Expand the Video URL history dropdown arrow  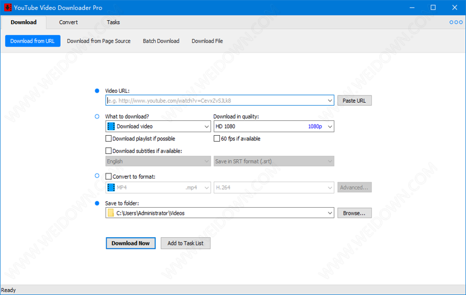(330, 100)
